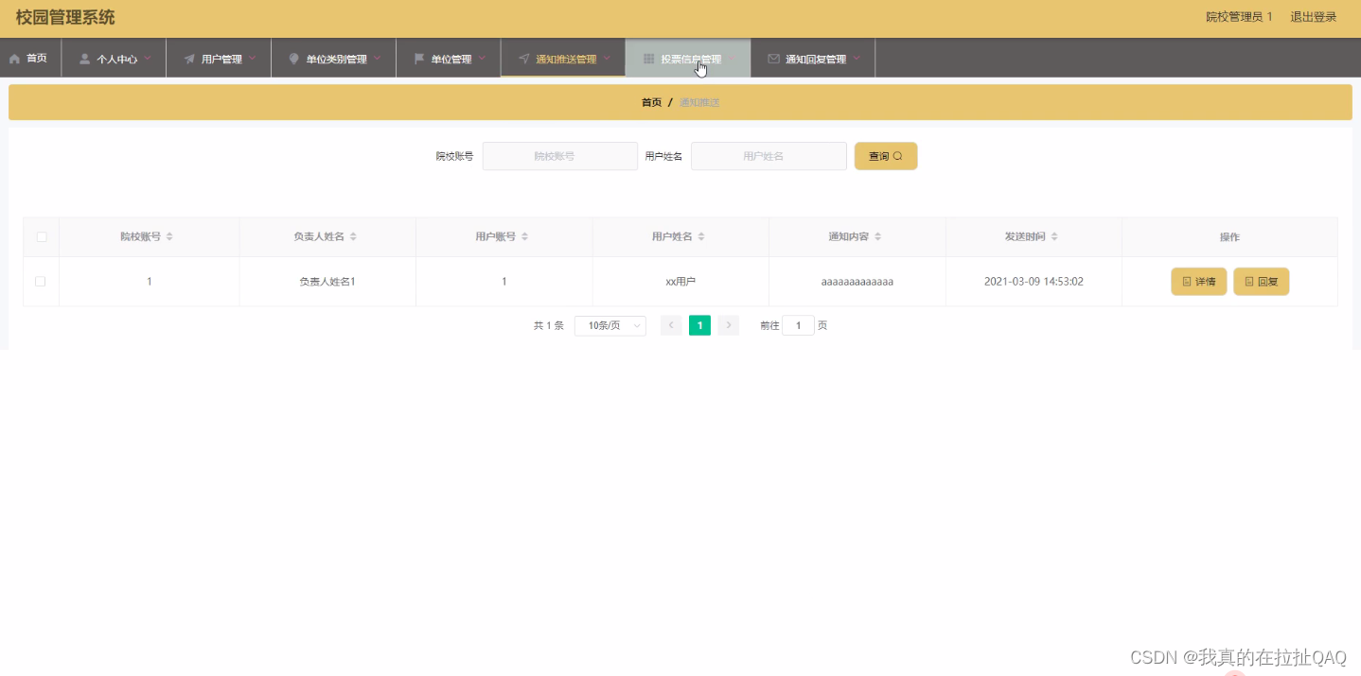
Task: Click the envelope icon for 通知回复管理
Action: pyautogui.click(x=773, y=59)
